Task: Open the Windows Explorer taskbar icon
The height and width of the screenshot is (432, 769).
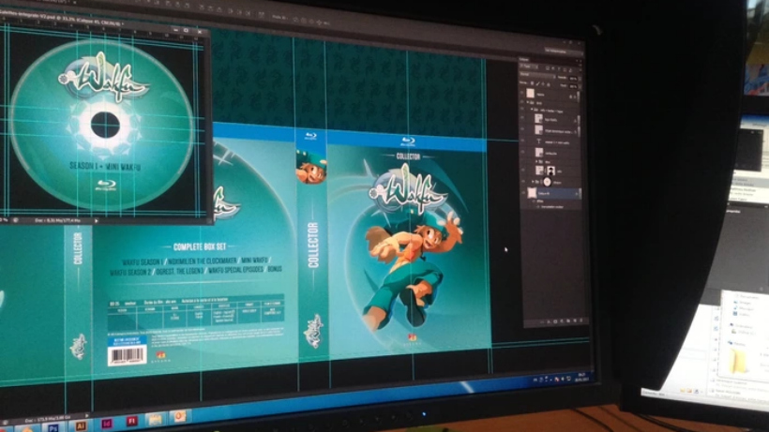Action: (x=155, y=419)
